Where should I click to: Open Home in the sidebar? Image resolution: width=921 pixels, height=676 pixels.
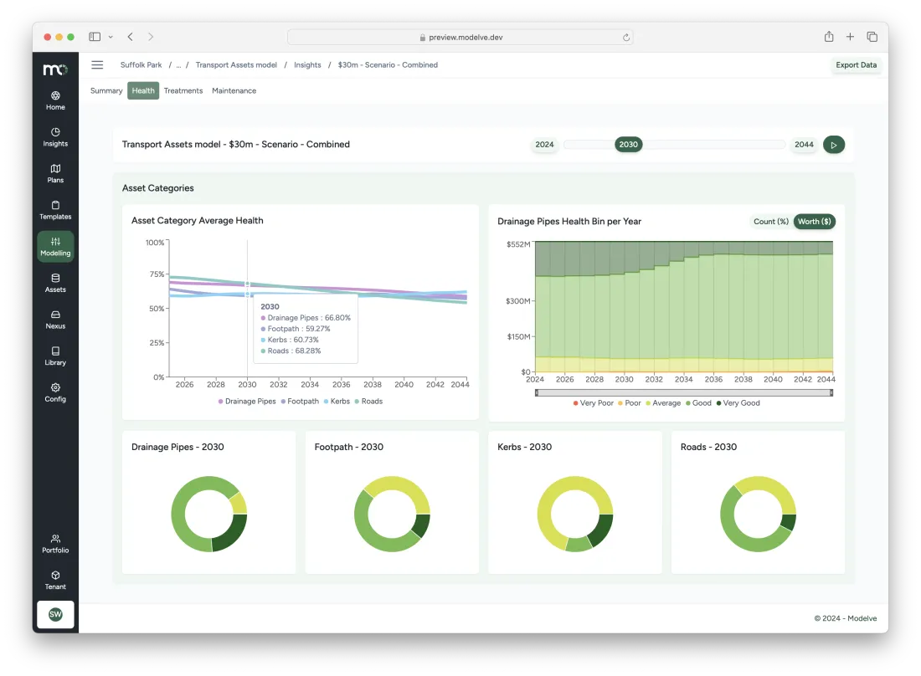(55, 100)
